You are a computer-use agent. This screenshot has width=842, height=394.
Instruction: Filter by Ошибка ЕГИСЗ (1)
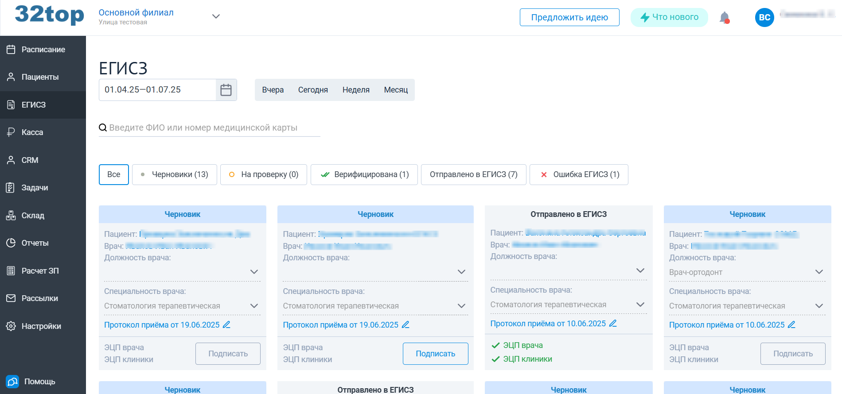[x=579, y=174]
